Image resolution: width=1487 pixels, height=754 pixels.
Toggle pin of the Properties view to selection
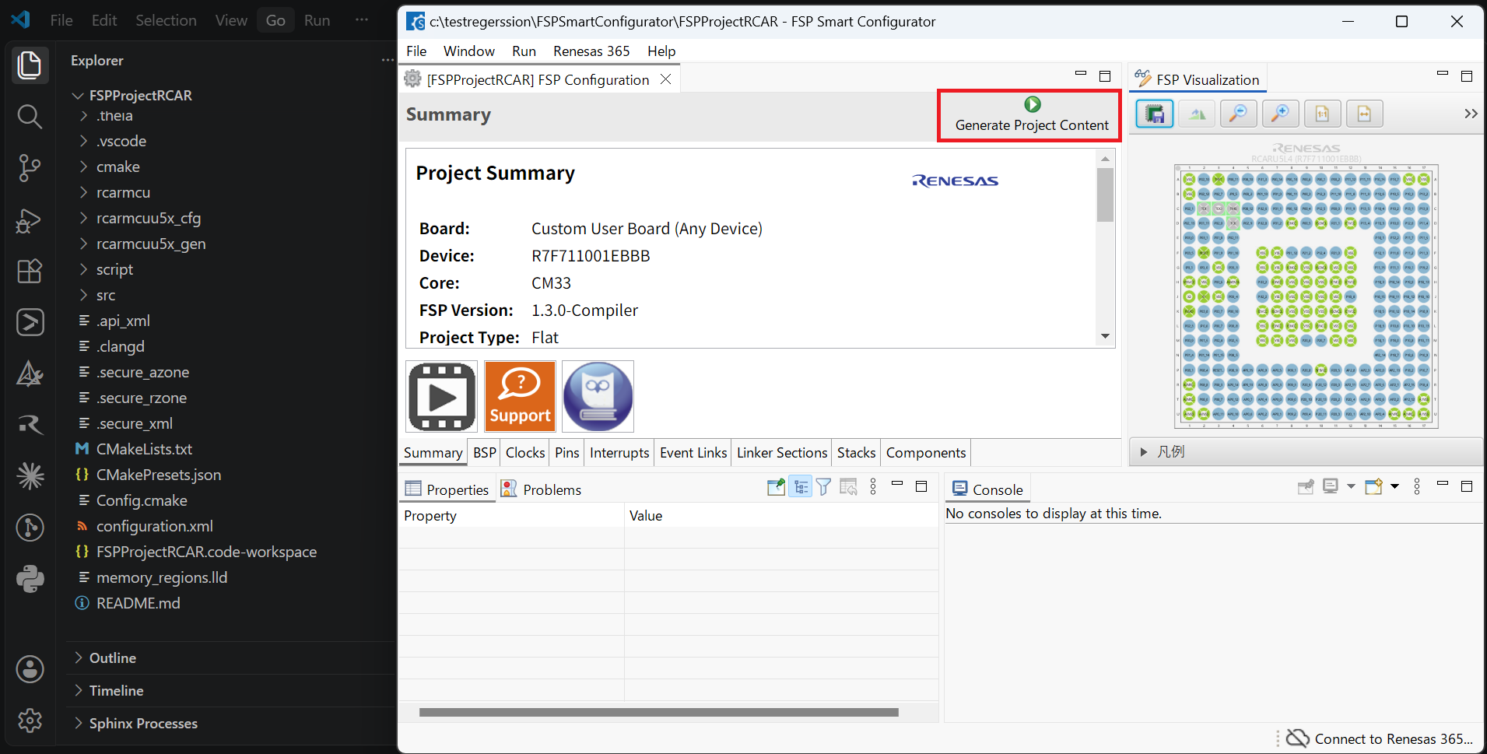point(776,487)
